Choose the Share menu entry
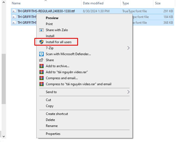 [x=84, y=60]
